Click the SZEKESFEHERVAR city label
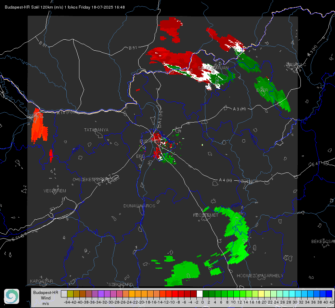The width and height of the screenshot is (335, 308). tap(97, 180)
